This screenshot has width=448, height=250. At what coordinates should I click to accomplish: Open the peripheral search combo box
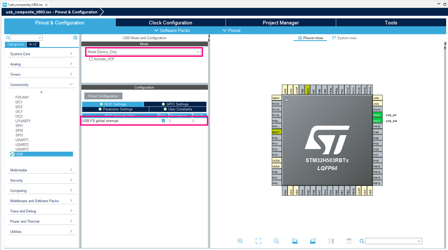(x=27, y=37)
